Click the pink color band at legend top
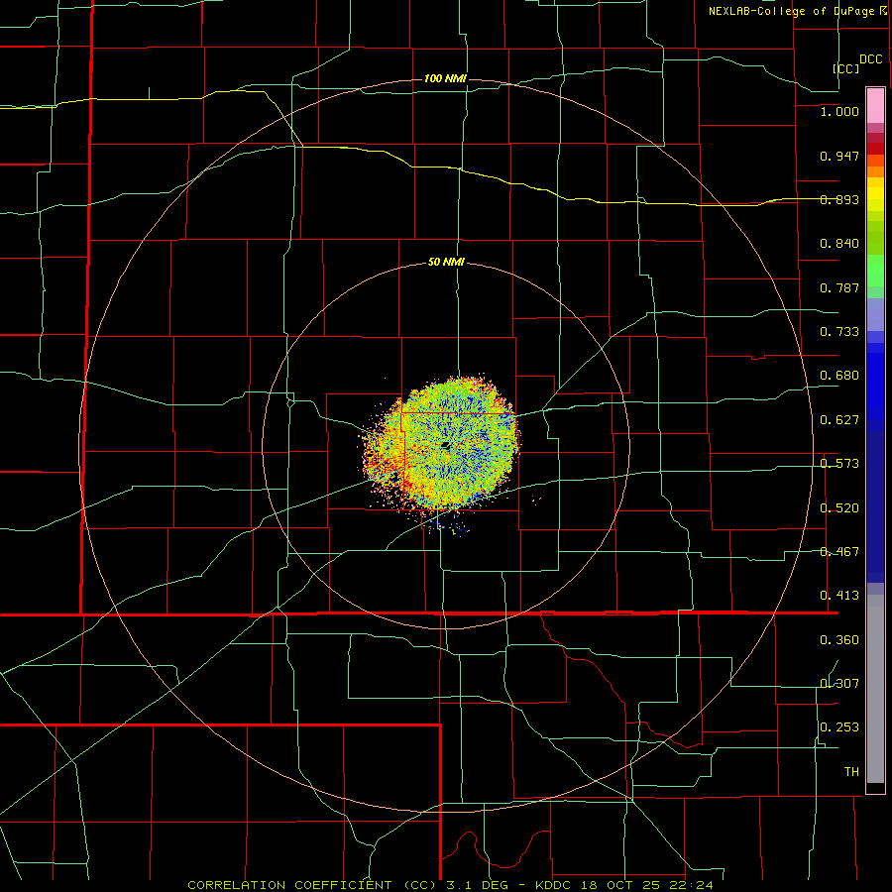Image resolution: width=892 pixels, height=892 pixels. tap(875, 106)
